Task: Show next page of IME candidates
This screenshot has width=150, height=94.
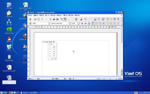Action: coord(55,58)
